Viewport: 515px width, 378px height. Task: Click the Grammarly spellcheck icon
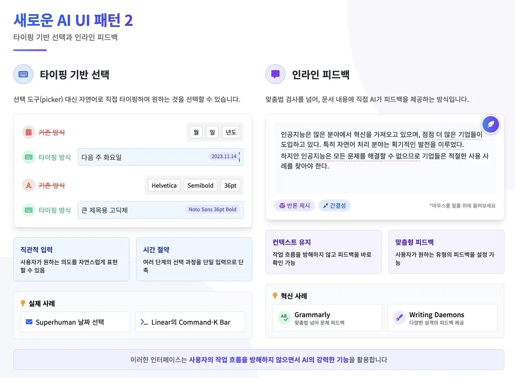[x=285, y=318]
